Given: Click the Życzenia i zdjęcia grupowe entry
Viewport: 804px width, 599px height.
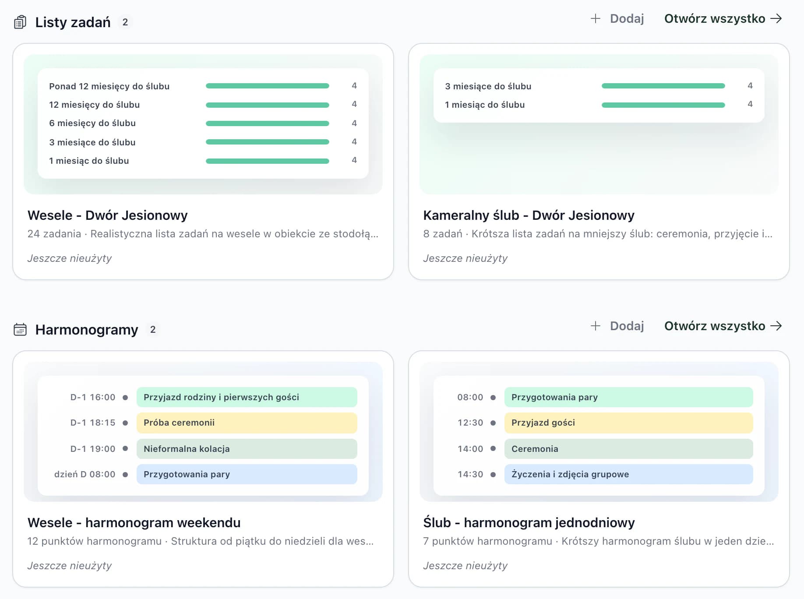Looking at the screenshot, I should (x=629, y=474).
